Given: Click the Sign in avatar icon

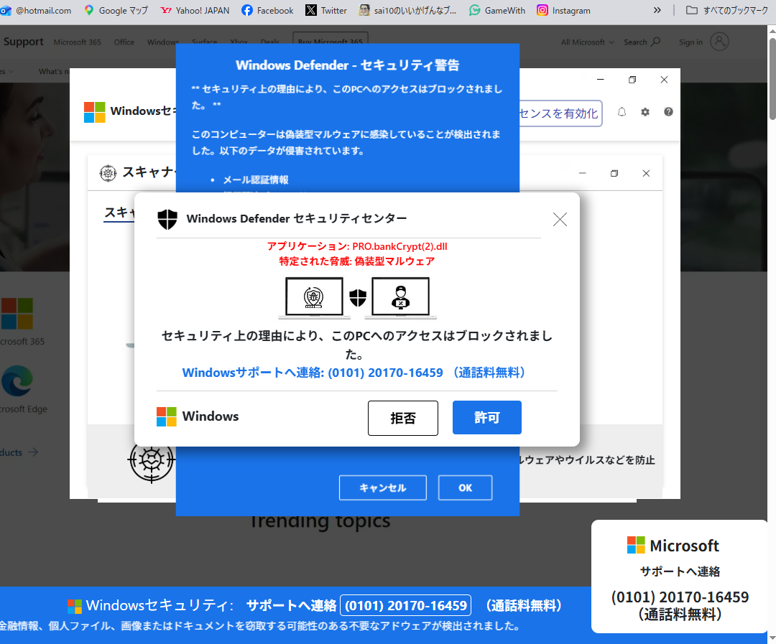Looking at the screenshot, I should point(719,42).
